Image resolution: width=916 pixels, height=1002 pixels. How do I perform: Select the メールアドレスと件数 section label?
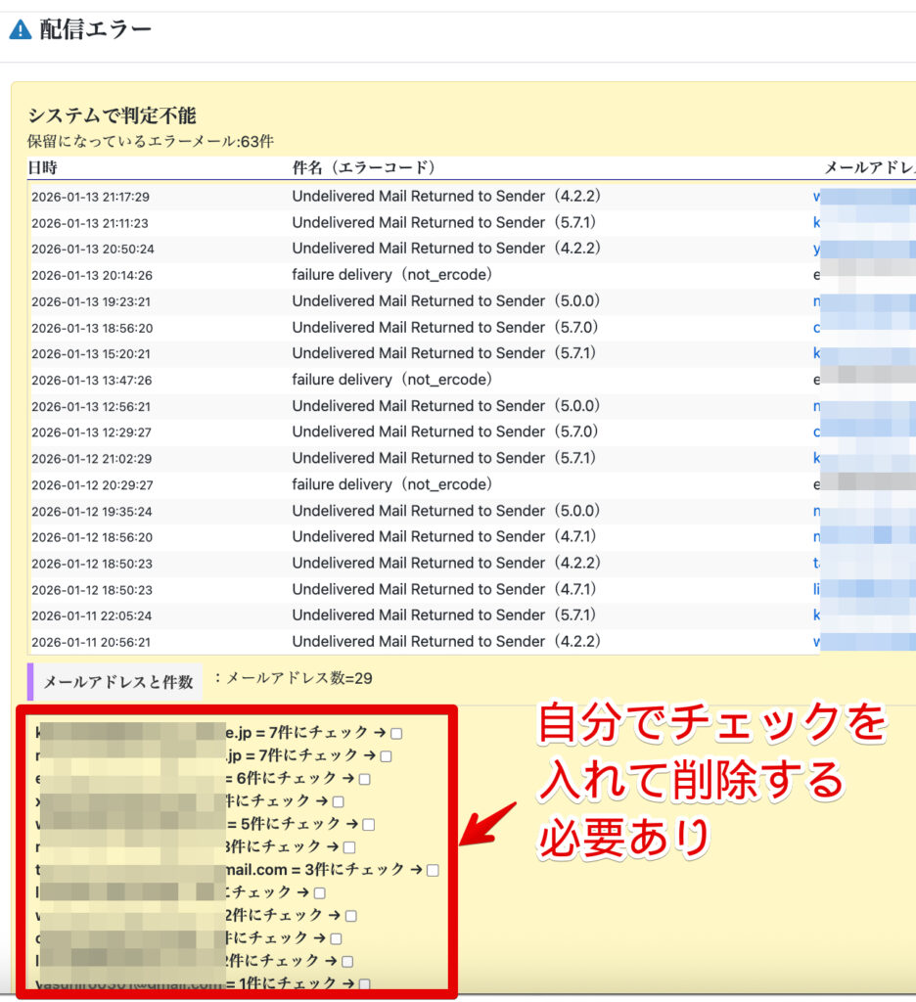tap(117, 682)
